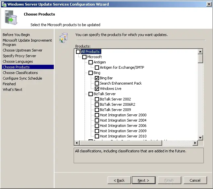Go to Before You Begin step

click(x=16, y=35)
